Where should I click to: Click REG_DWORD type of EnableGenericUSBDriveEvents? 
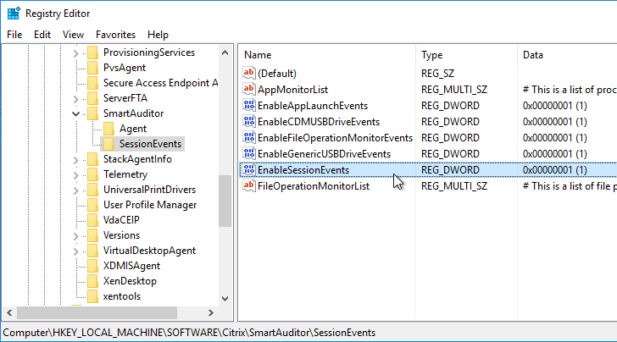coord(450,154)
